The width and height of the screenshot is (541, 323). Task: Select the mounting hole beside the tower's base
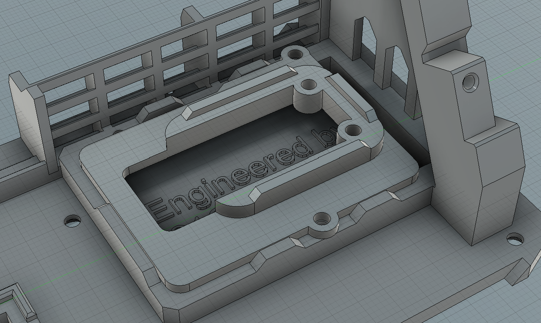coord(515,239)
